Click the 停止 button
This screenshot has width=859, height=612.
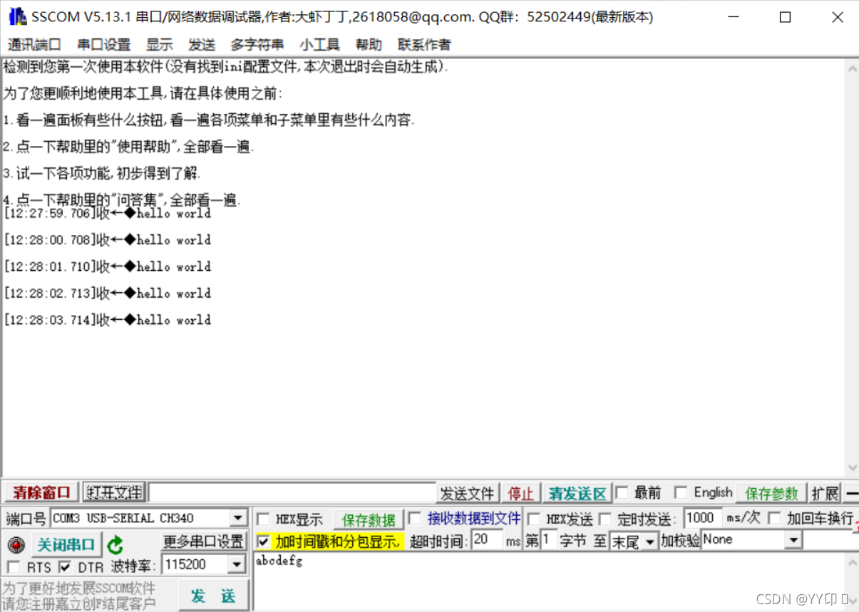pyautogui.click(x=520, y=493)
